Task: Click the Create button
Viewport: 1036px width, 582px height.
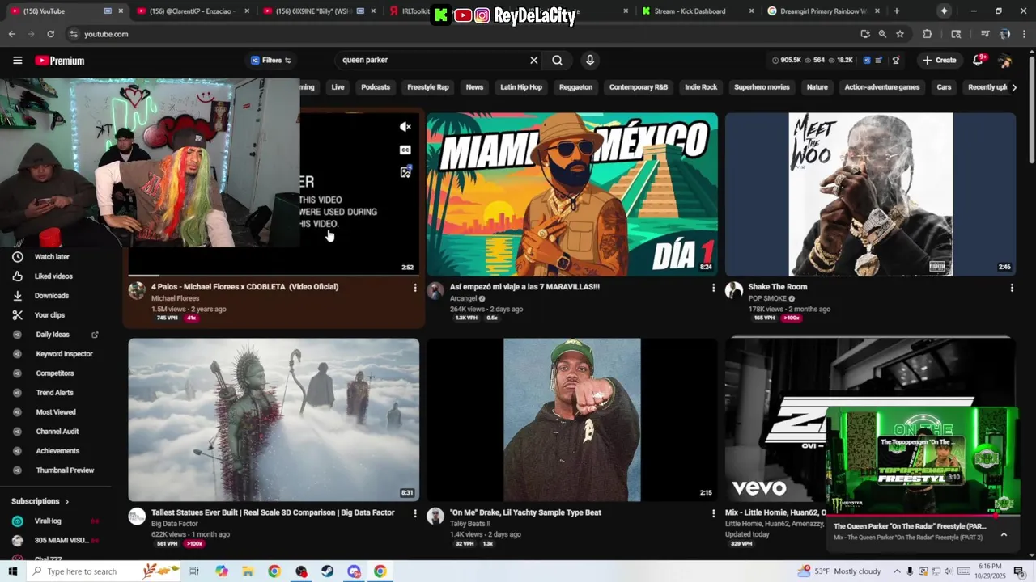Action: click(x=940, y=61)
